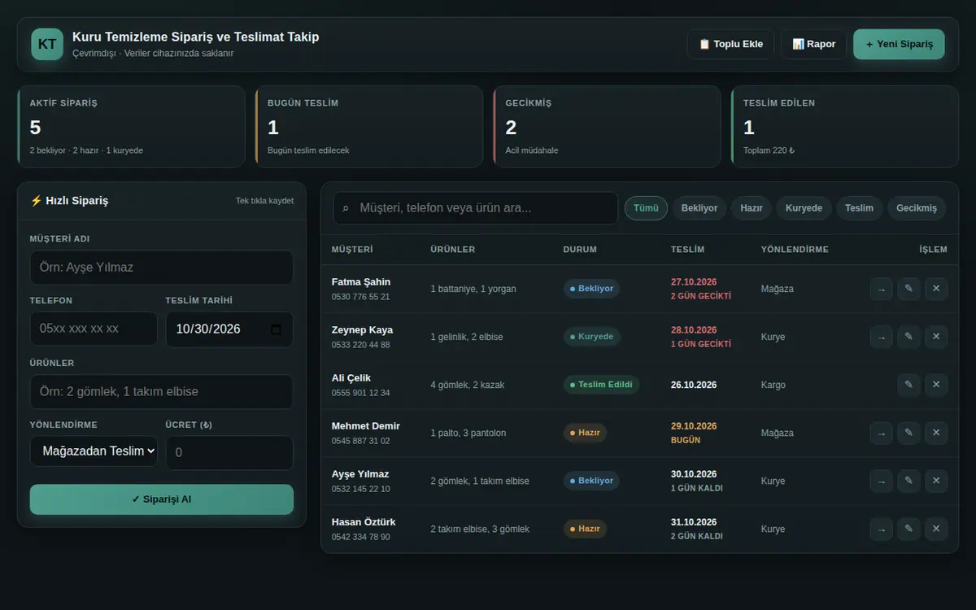Open the calendar picker for Teslim Tarihi
Image resolution: width=976 pixels, height=610 pixels.
pos(276,329)
